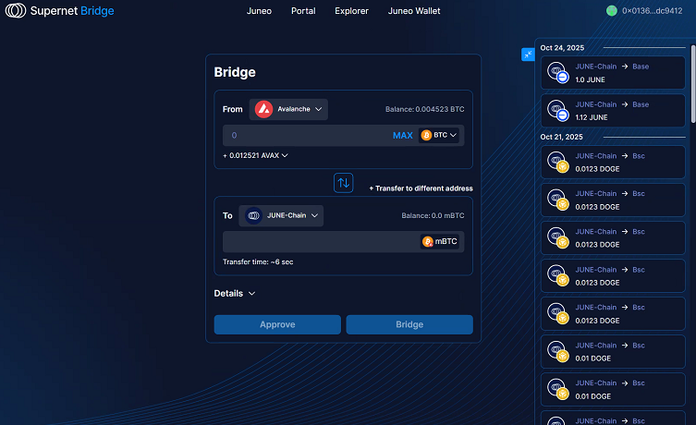Open the Avalanche source chain dropdown

click(x=288, y=109)
